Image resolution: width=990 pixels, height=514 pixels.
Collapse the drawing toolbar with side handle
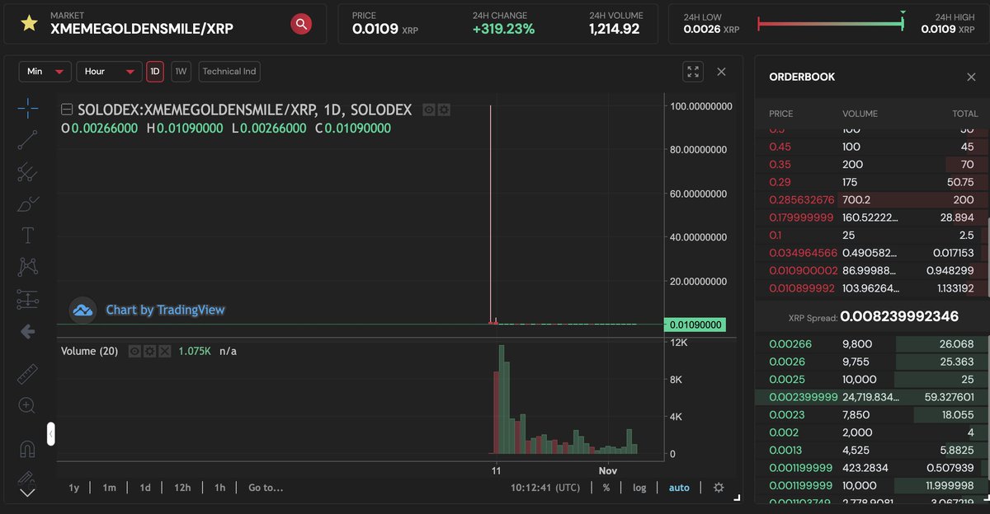[x=51, y=433]
